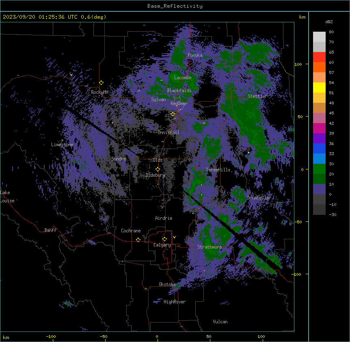
Task: Click the yellow V marker northeast of Calgary
Action: [174, 237]
